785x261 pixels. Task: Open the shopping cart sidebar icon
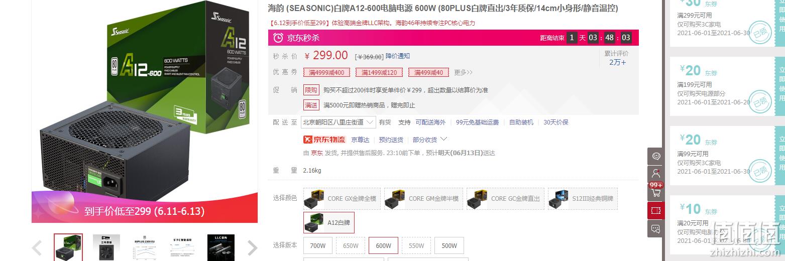point(656,192)
